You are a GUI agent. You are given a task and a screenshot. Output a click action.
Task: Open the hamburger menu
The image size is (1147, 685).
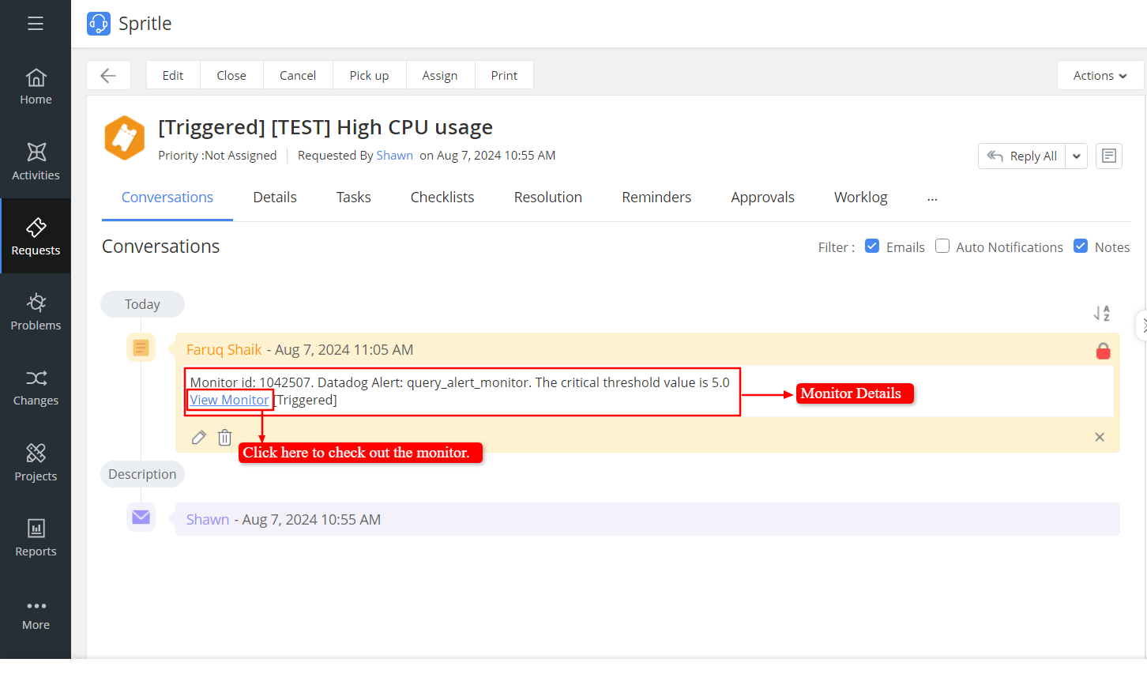(36, 24)
